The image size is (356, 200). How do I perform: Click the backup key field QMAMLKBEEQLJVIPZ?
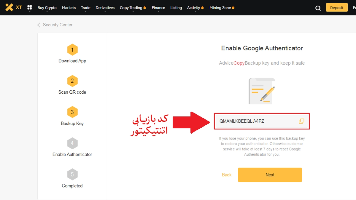pos(262,121)
